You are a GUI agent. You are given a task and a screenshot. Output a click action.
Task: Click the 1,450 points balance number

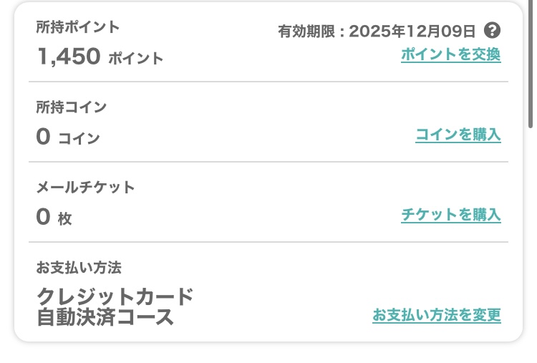69,56
